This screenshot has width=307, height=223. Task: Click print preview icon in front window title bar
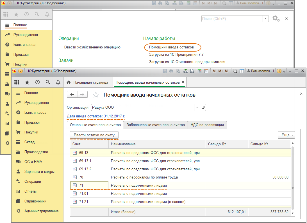[178, 71]
